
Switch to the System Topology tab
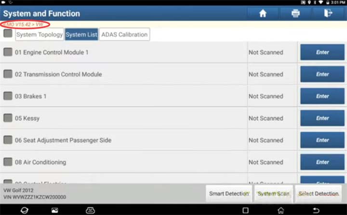tap(40, 35)
